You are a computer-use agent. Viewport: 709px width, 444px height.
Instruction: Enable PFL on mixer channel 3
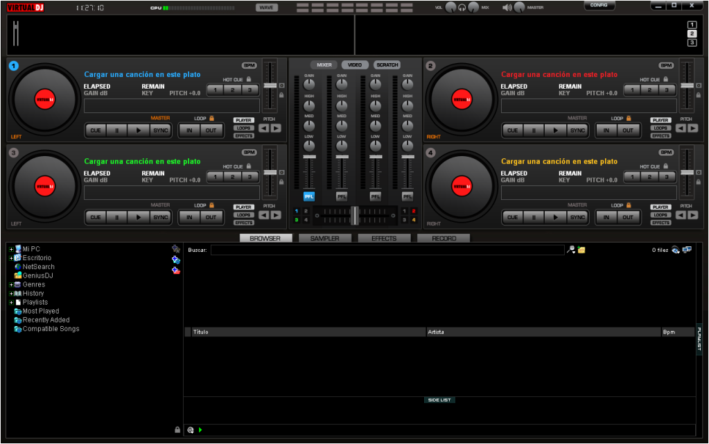[x=376, y=196]
